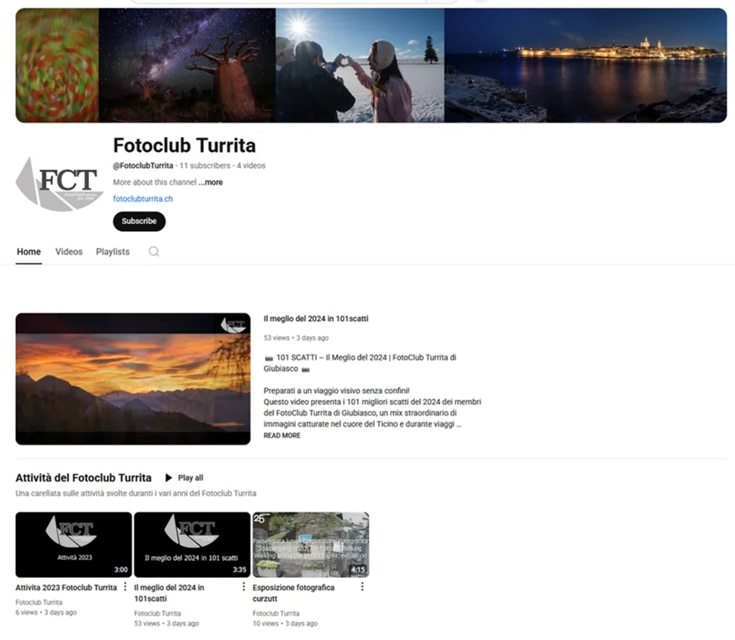Switch to the Playlists tab
This screenshot has height=640, width=735.
pos(113,252)
